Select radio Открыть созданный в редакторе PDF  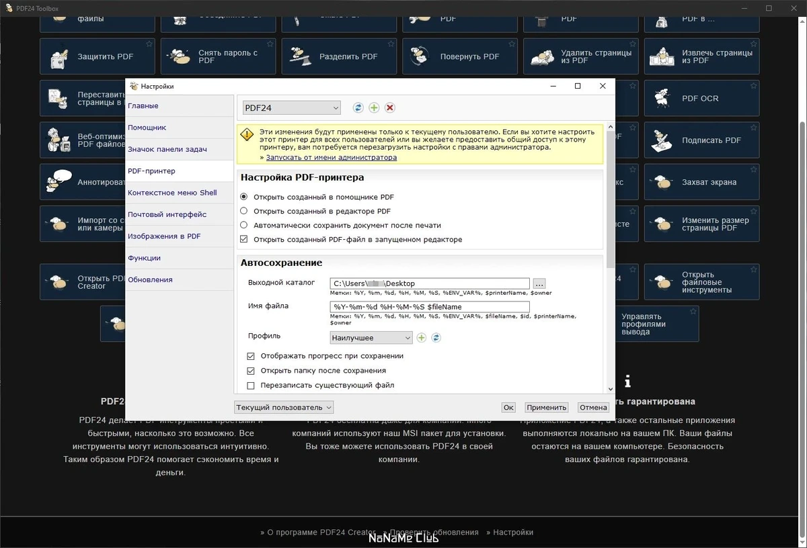point(244,211)
